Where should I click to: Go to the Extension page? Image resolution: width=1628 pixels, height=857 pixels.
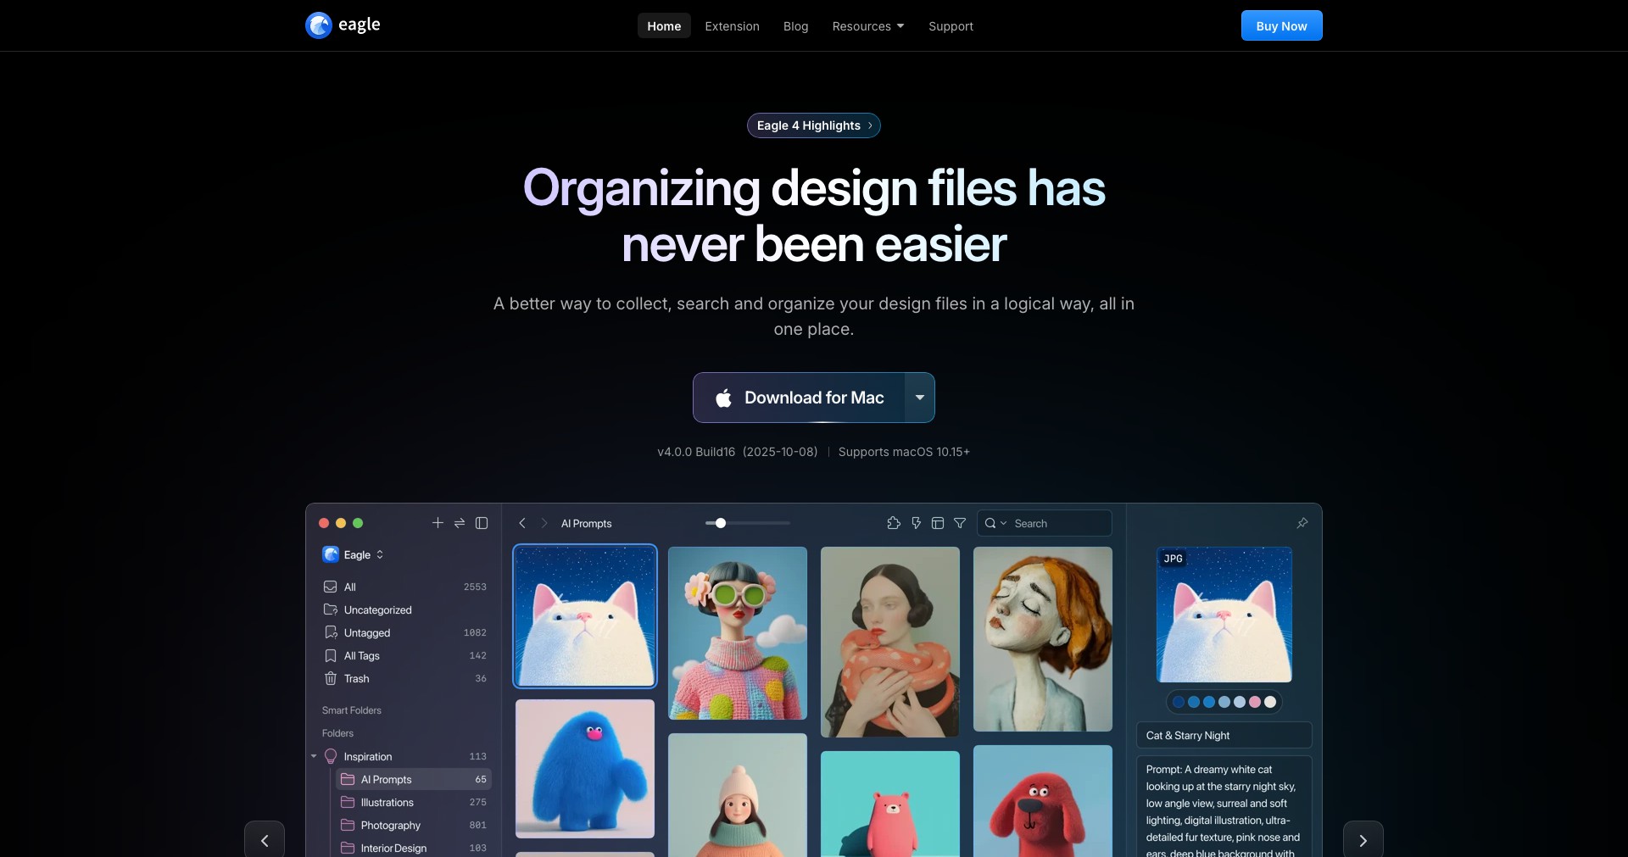(732, 25)
